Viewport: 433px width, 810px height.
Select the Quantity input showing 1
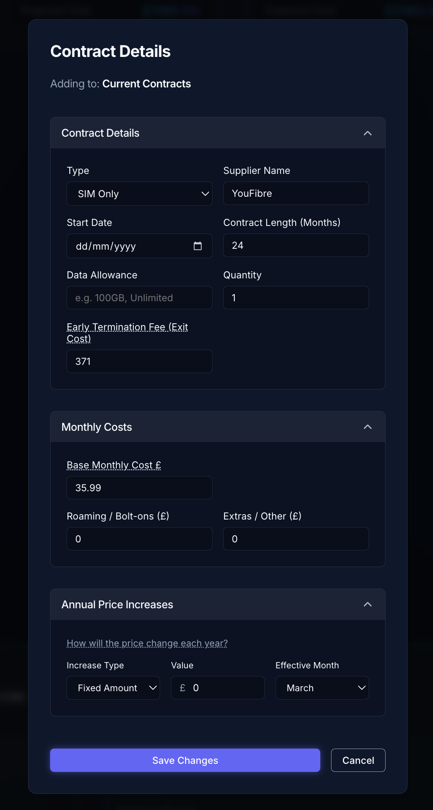coord(296,297)
